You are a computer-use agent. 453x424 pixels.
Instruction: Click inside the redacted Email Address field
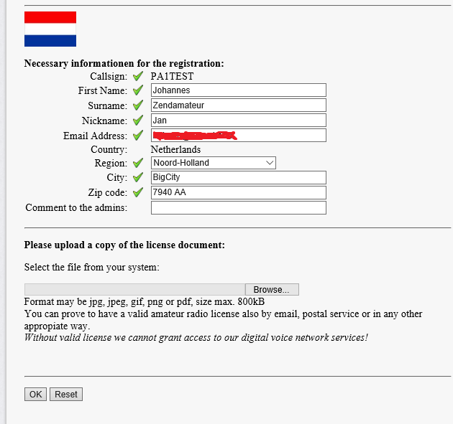pos(239,135)
